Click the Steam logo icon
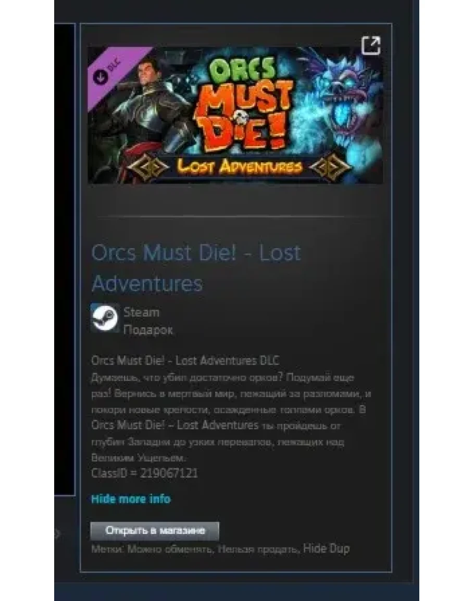Screen dimensions: 474x601 [104, 318]
